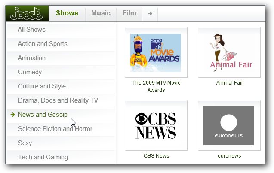Open the Shows tab
The height and width of the screenshot is (173, 274).
click(67, 13)
